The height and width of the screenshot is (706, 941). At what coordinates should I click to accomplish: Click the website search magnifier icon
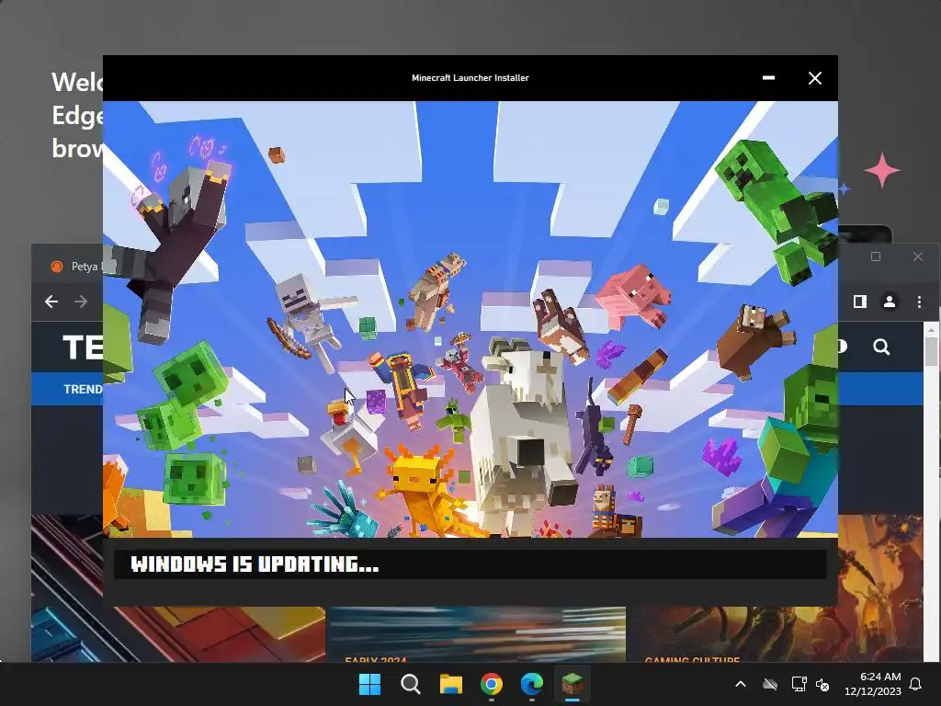click(881, 347)
